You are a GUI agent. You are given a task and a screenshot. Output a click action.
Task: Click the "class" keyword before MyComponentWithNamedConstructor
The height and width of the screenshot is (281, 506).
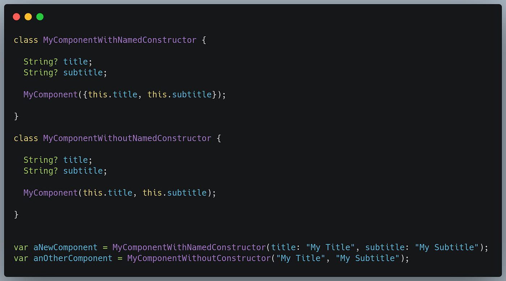click(x=26, y=40)
